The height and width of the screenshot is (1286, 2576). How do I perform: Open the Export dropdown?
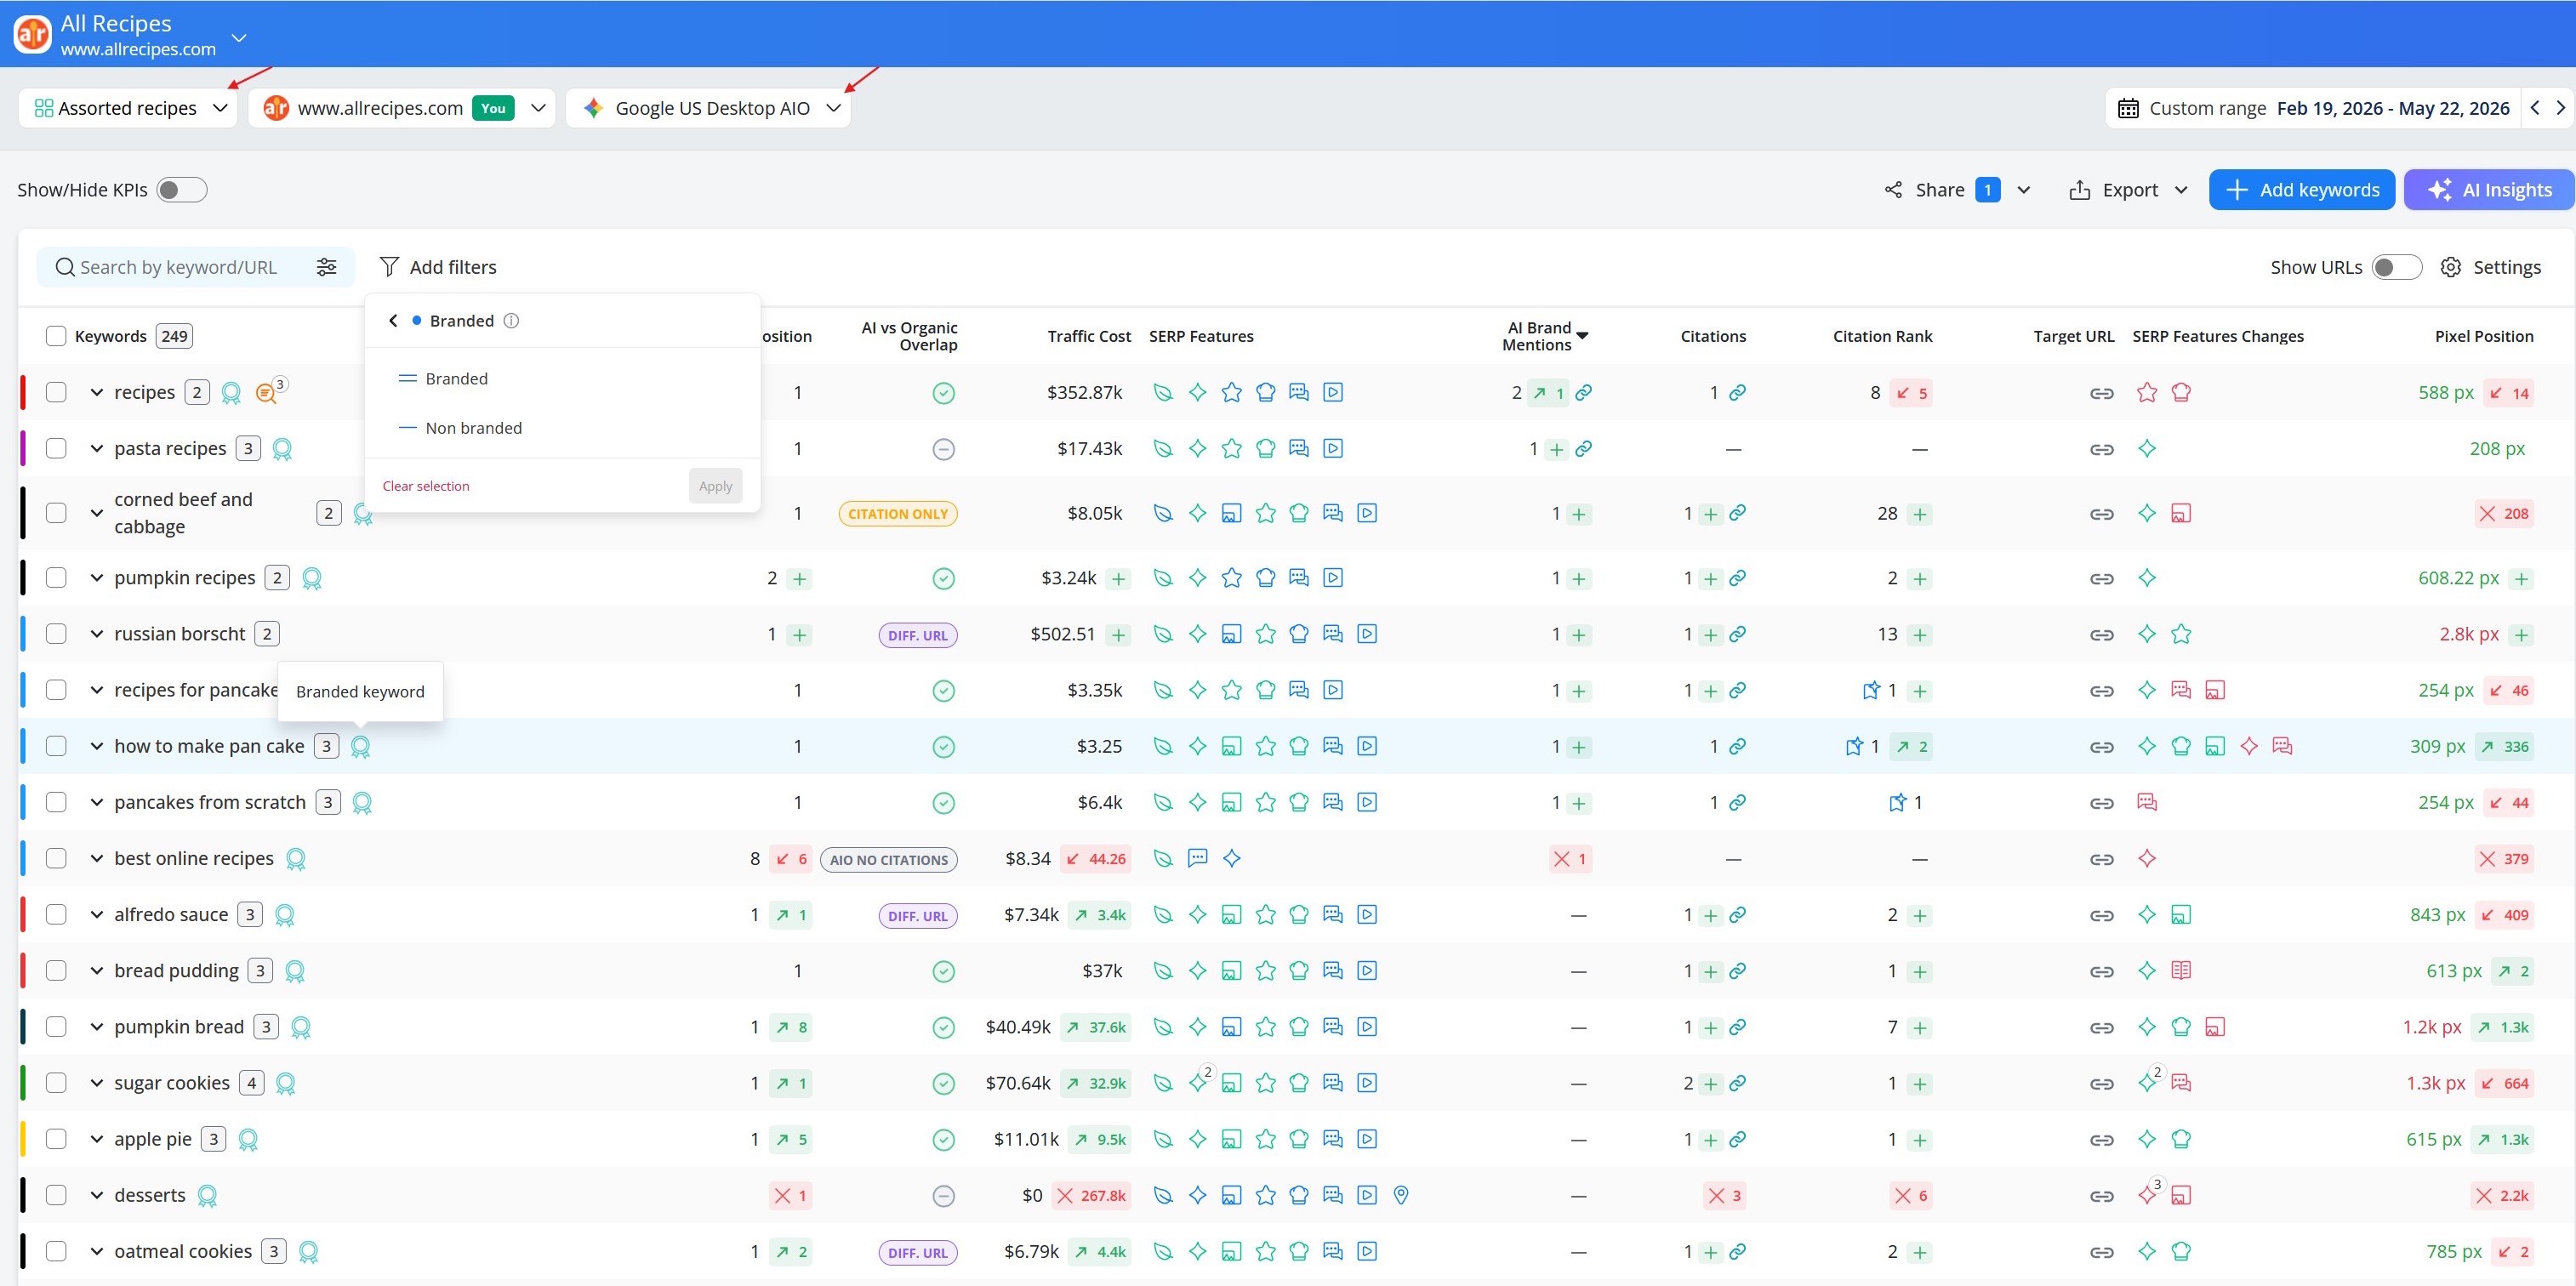2129,190
